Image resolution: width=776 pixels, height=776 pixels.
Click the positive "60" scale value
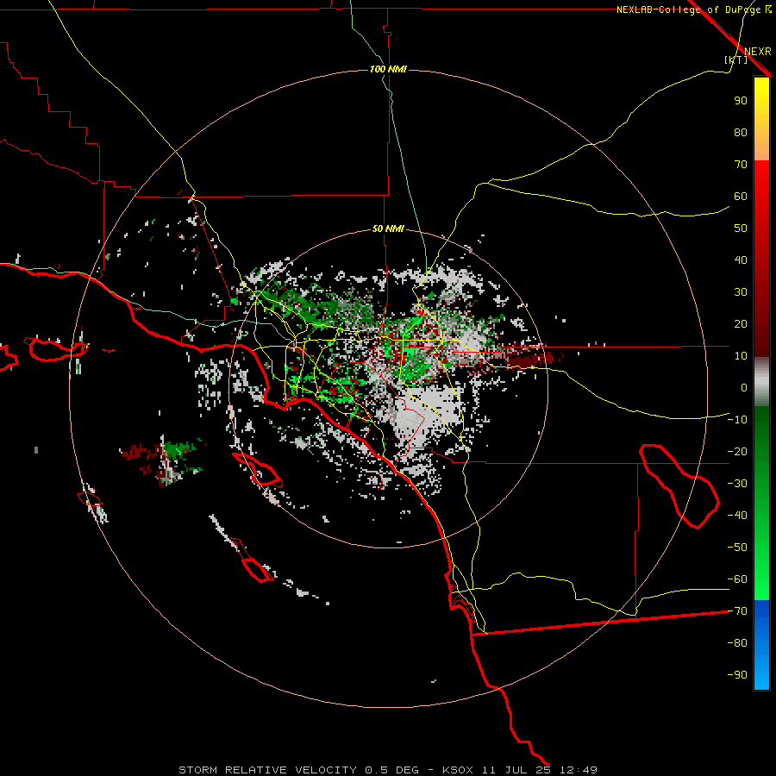coord(741,197)
